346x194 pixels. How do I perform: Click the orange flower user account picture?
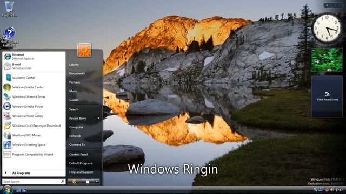tap(84, 50)
